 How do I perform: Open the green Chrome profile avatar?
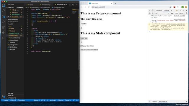(x=183, y=7)
